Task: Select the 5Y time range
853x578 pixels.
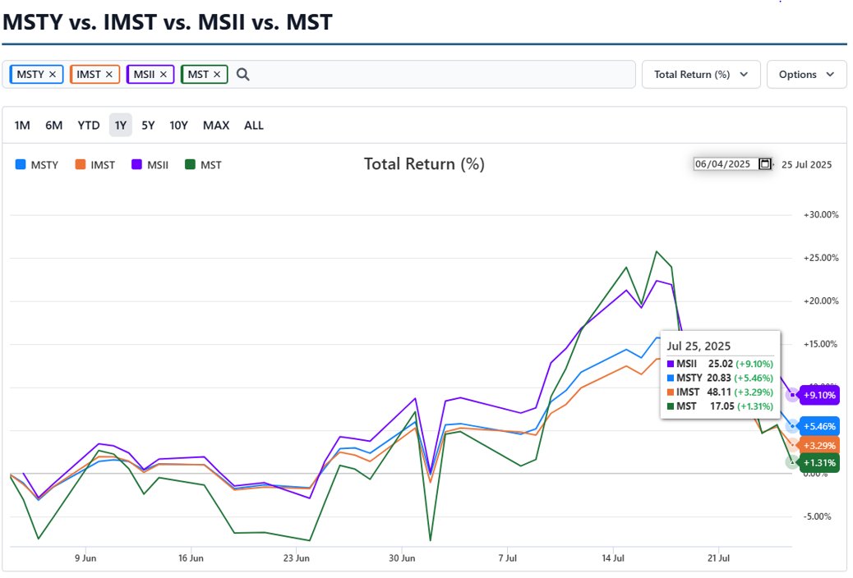Action: point(148,126)
